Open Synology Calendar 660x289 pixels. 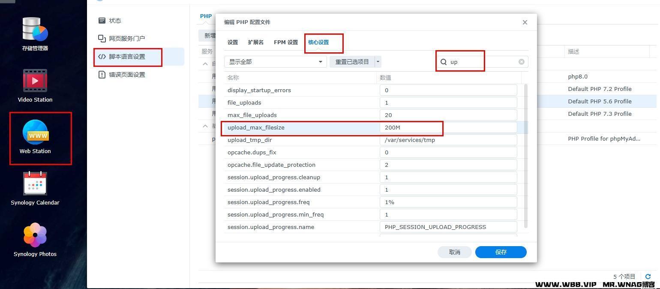[x=35, y=189]
